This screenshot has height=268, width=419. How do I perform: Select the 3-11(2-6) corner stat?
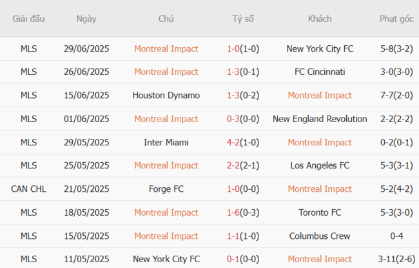(396, 259)
